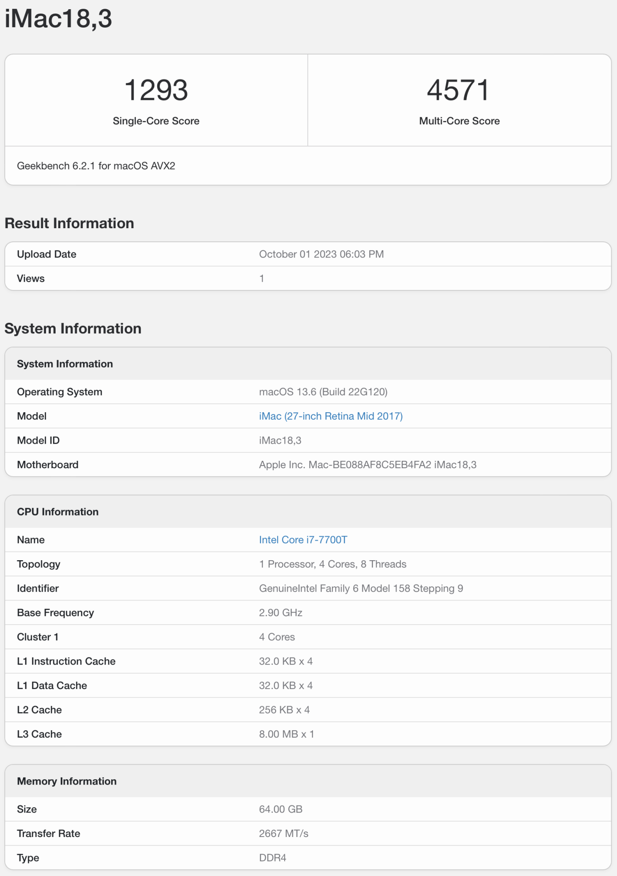Select the 4571 multi-core score value
The height and width of the screenshot is (876, 617).
(458, 90)
